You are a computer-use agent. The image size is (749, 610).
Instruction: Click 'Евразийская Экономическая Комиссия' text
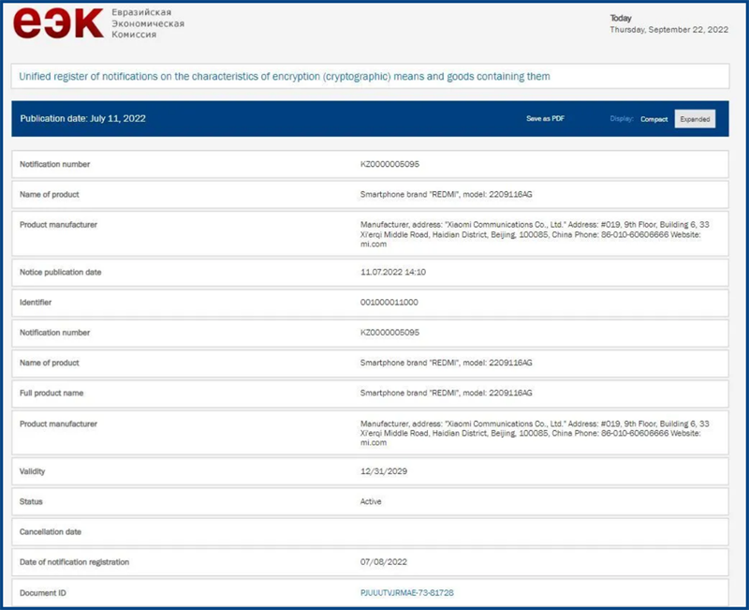148,23
